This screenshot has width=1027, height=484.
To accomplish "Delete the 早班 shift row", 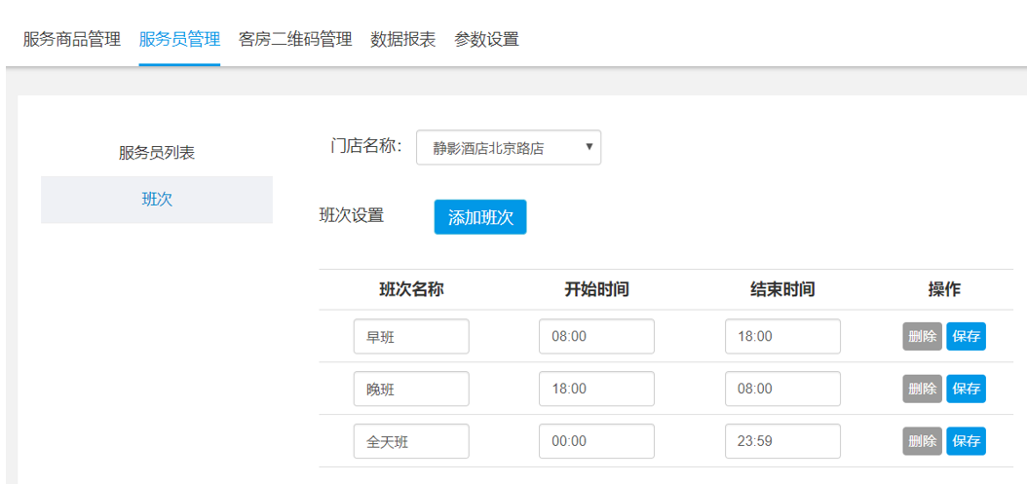I will click(922, 337).
